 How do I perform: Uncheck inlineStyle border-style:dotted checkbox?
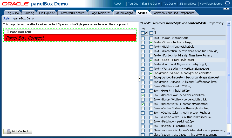point(143,104)
